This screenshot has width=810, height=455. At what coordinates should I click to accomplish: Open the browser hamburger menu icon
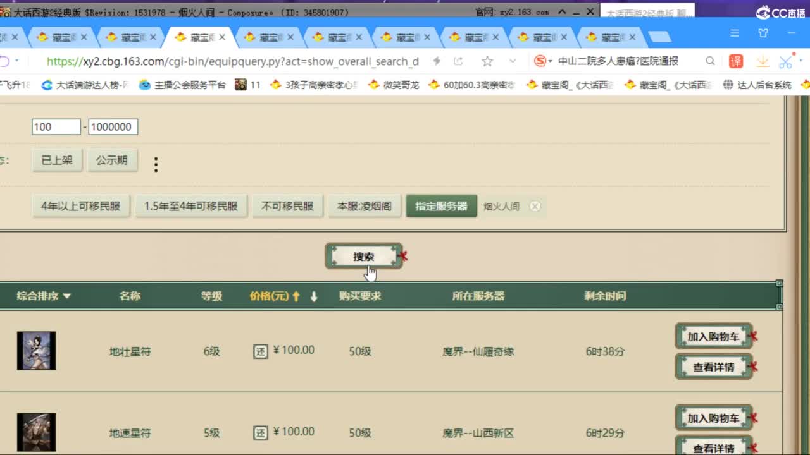(x=735, y=33)
